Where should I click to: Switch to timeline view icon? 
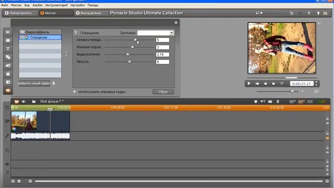tap(302, 102)
